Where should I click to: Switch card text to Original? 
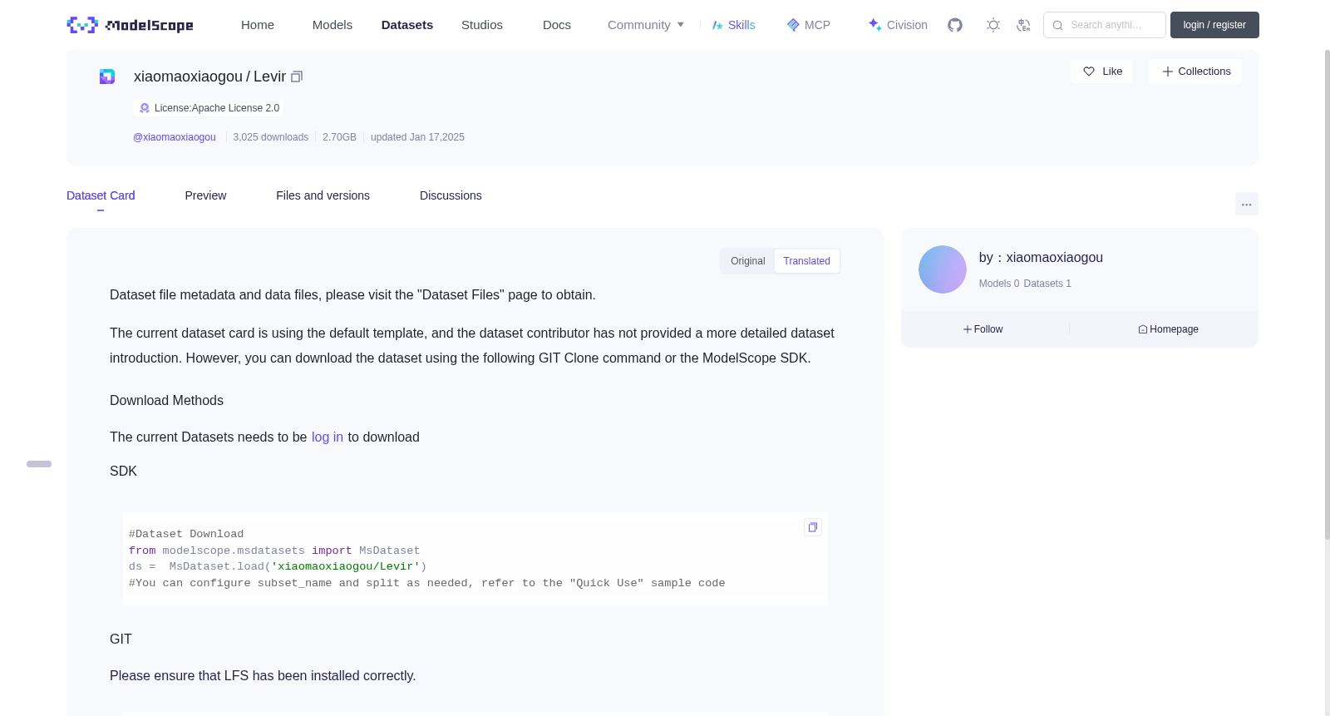click(x=747, y=261)
